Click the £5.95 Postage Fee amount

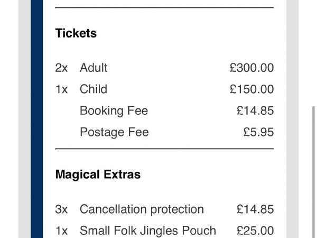[258, 132]
